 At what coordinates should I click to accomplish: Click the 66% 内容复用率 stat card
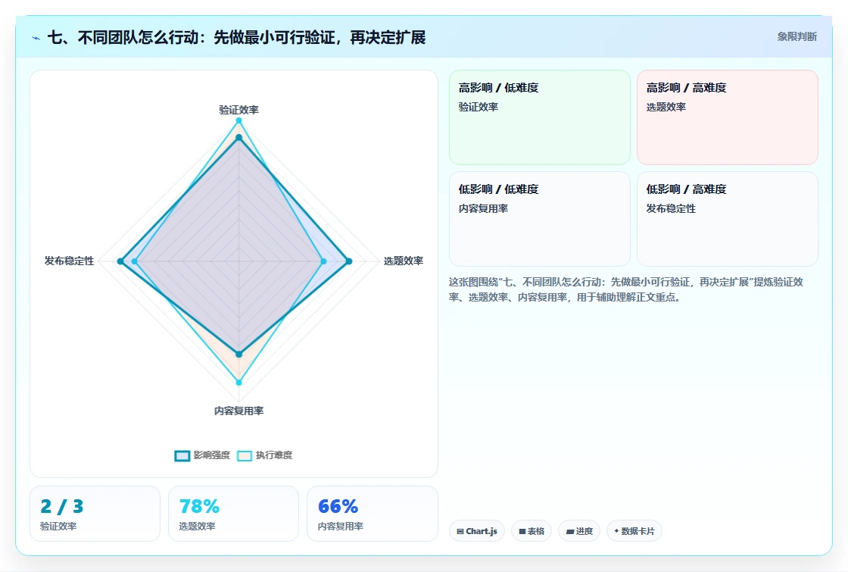click(x=373, y=514)
